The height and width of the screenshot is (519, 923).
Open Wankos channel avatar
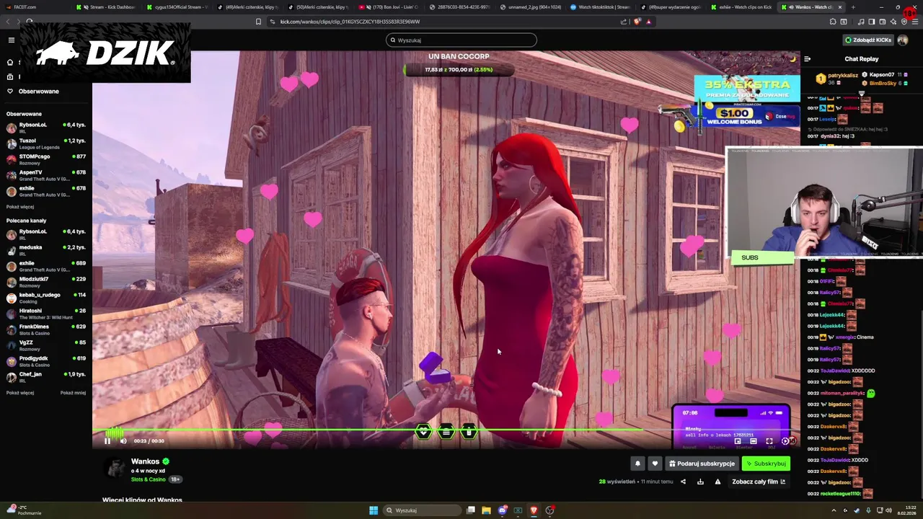(x=115, y=469)
